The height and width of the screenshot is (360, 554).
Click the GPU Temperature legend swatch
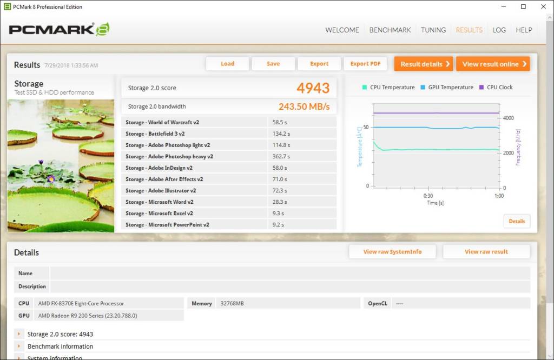pyautogui.click(x=423, y=88)
